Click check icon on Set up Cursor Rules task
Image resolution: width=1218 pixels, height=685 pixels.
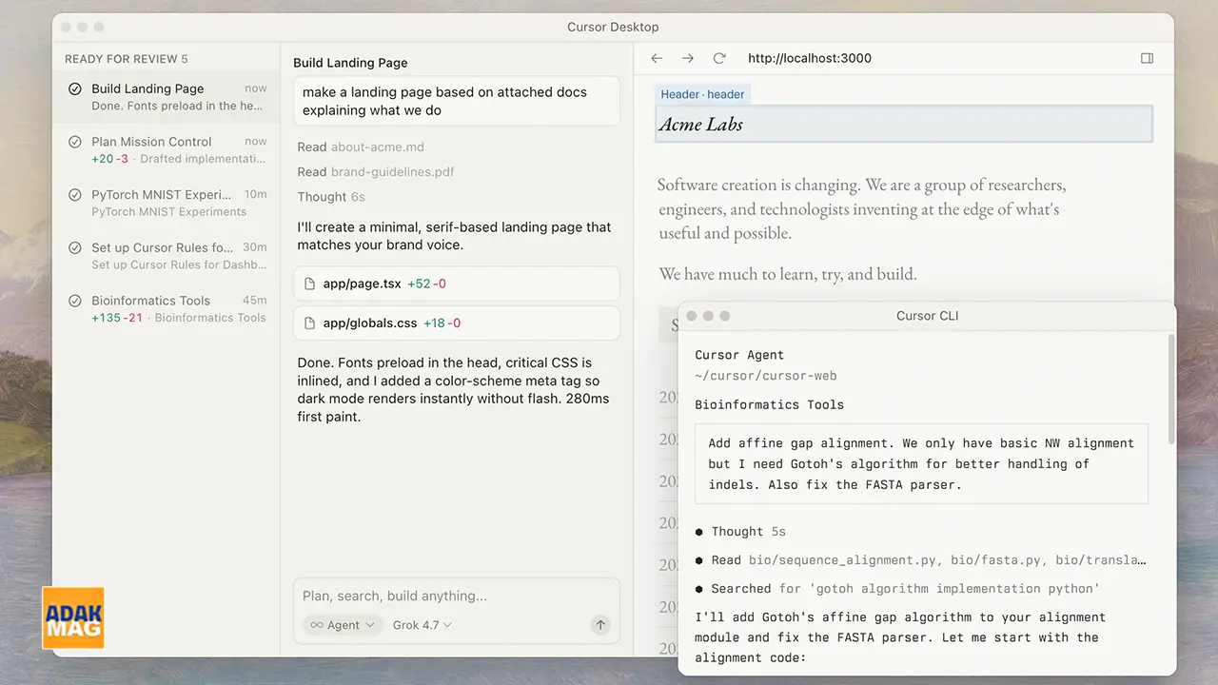pyautogui.click(x=74, y=247)
